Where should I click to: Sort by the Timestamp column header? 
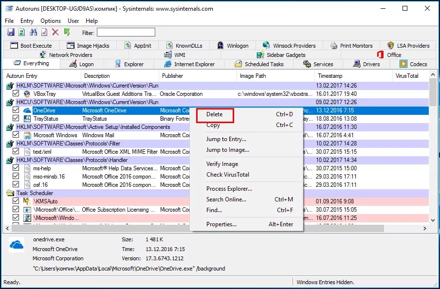click(x=353, y=76)
